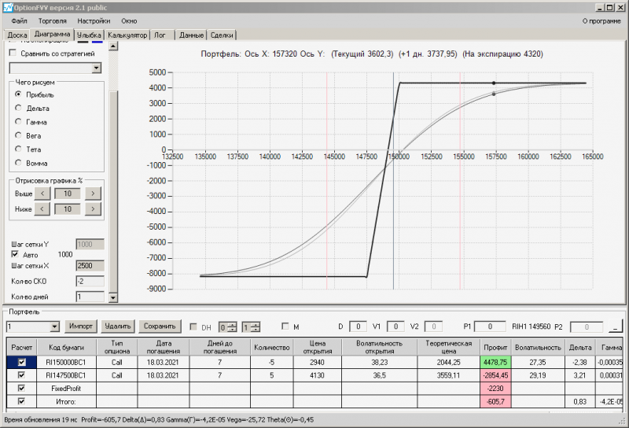Expand the strategy comparison dropdown
This screenshot has height=428, width=629.
[x=97, y=68]
